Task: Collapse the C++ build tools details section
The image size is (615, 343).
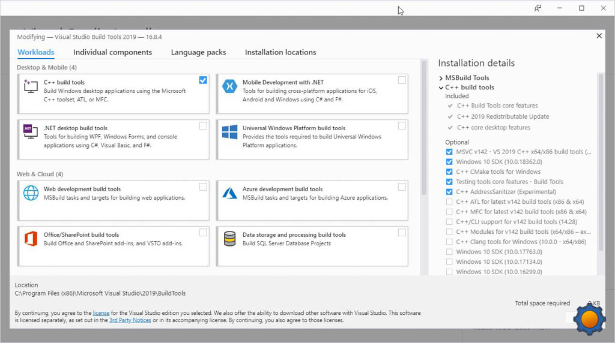Action: click(441, 88)
